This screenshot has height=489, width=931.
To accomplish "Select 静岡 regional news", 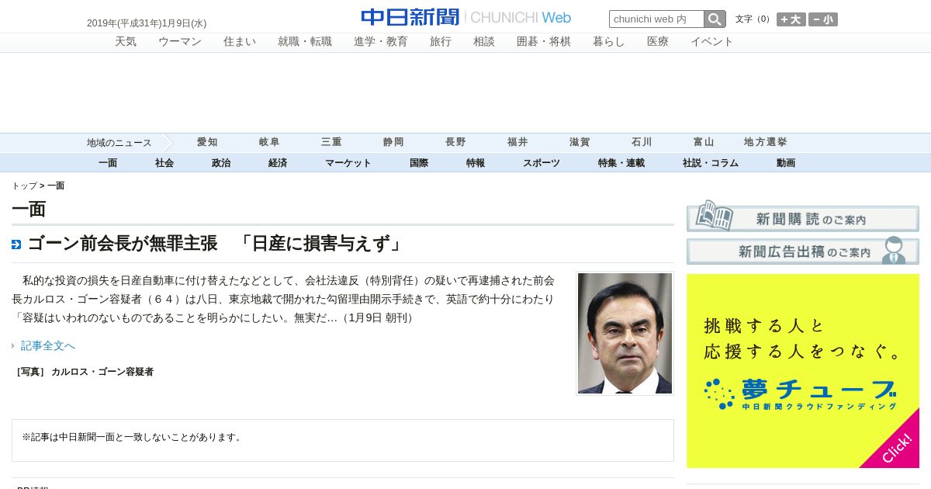I will 393,143.
